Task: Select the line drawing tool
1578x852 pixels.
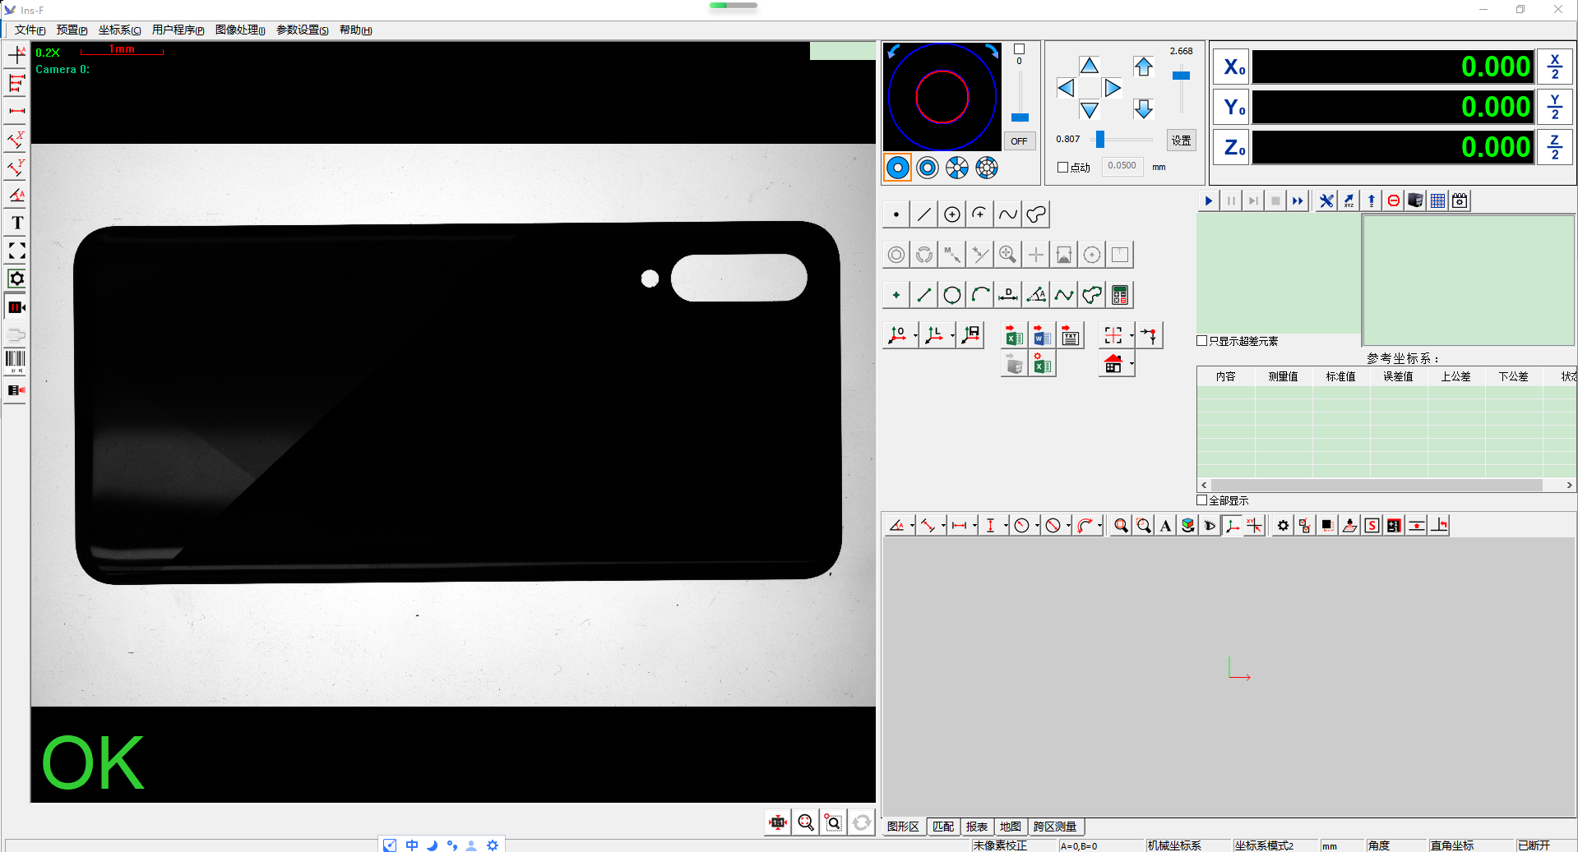Action: pyautogui.click(x=924, y=214)
